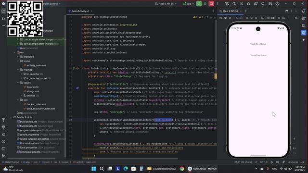Open IDE settings gear icon
The width and height of the screenshot is (308, 173).
[x=270, y=4]
